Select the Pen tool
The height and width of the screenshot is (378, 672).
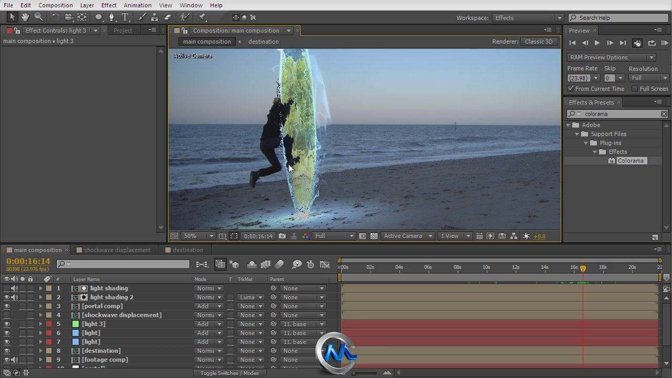point(111,17)
